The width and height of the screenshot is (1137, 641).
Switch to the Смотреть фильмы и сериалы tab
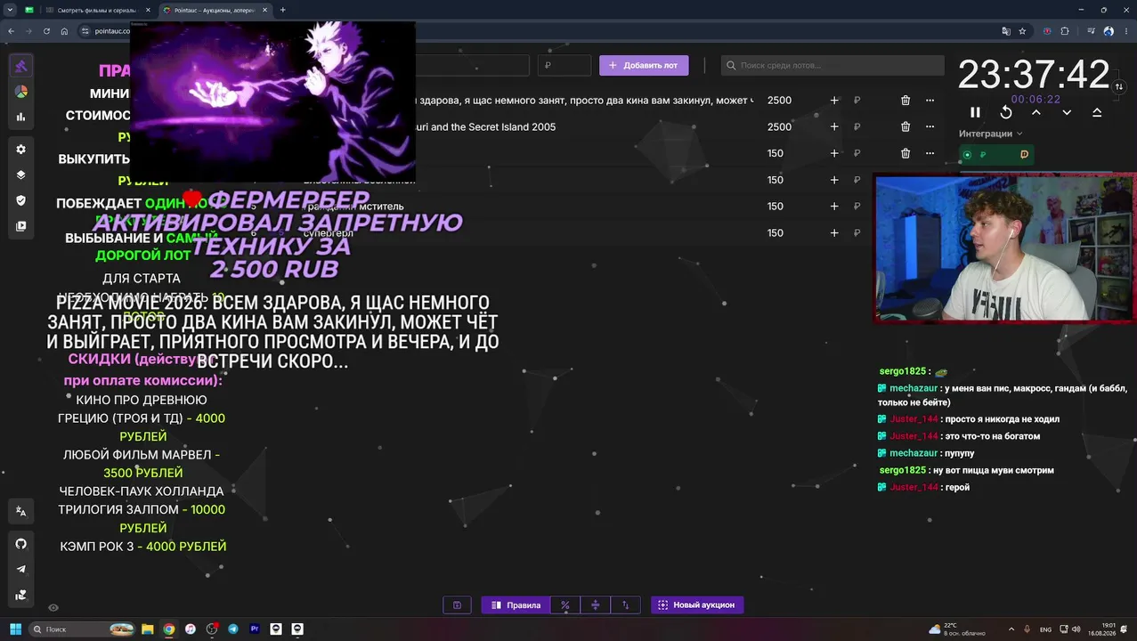98,10
